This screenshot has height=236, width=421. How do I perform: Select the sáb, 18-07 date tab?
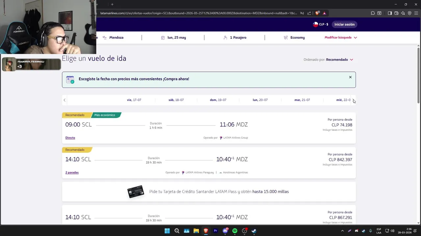(176, 100)
